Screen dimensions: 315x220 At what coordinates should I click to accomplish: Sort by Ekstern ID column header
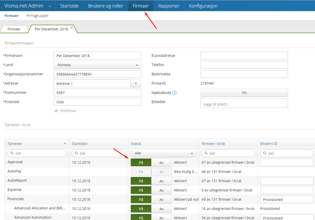tap(269, 144)
